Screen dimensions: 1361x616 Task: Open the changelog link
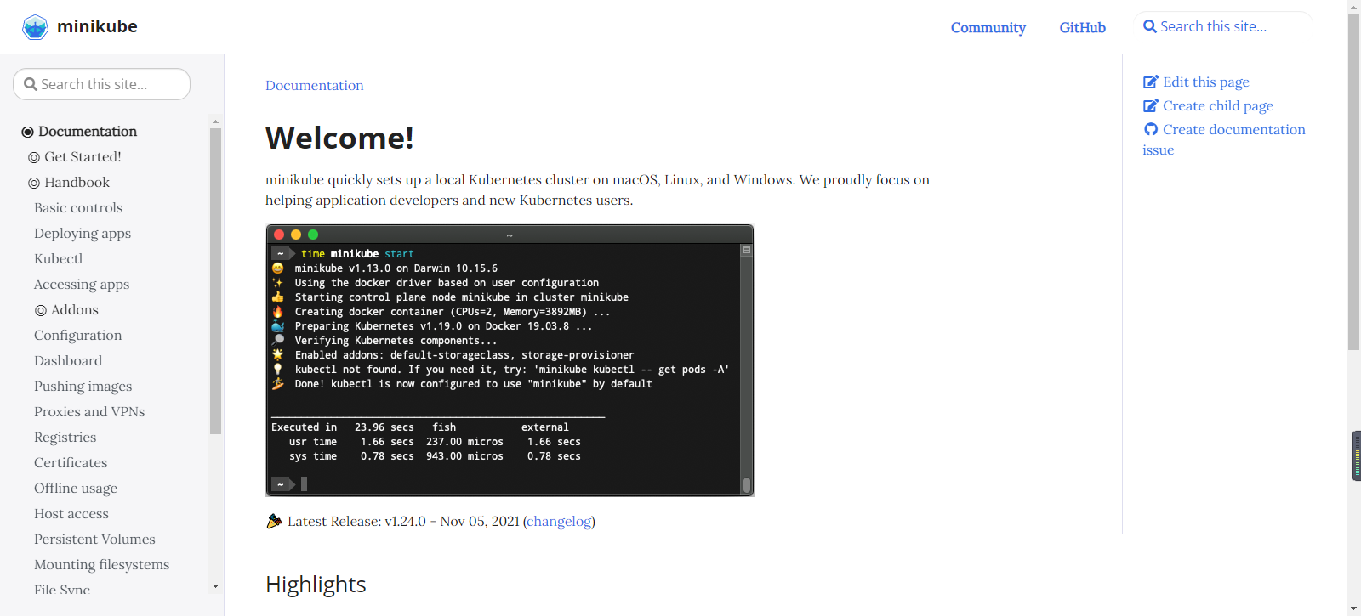coord(559,521)
